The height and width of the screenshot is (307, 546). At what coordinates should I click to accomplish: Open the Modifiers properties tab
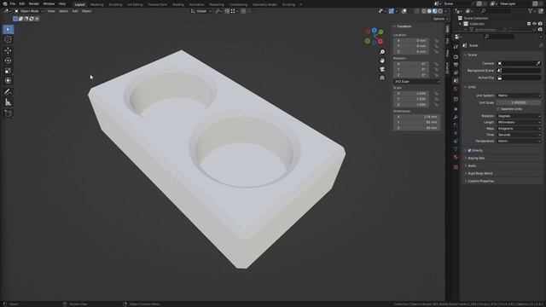point(456,118)
